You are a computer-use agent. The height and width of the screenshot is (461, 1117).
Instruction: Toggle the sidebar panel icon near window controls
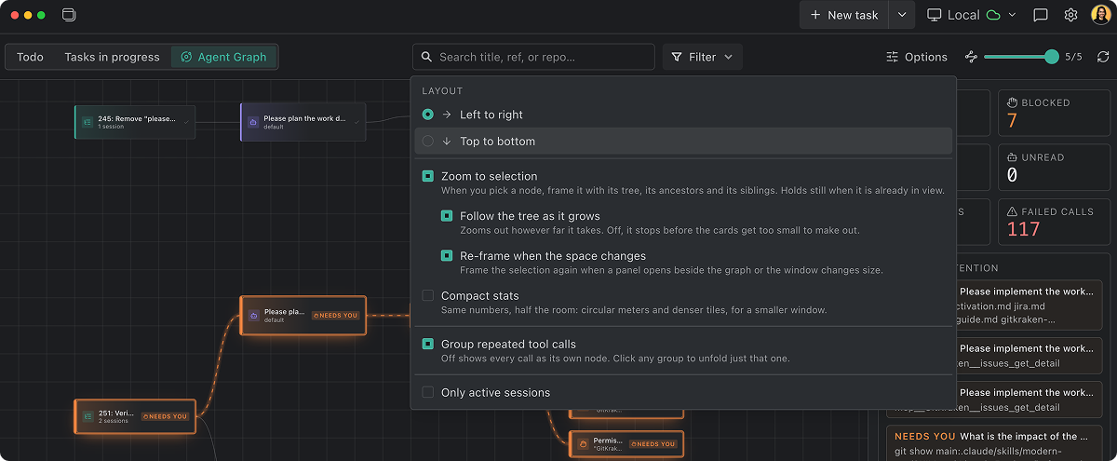69,15
